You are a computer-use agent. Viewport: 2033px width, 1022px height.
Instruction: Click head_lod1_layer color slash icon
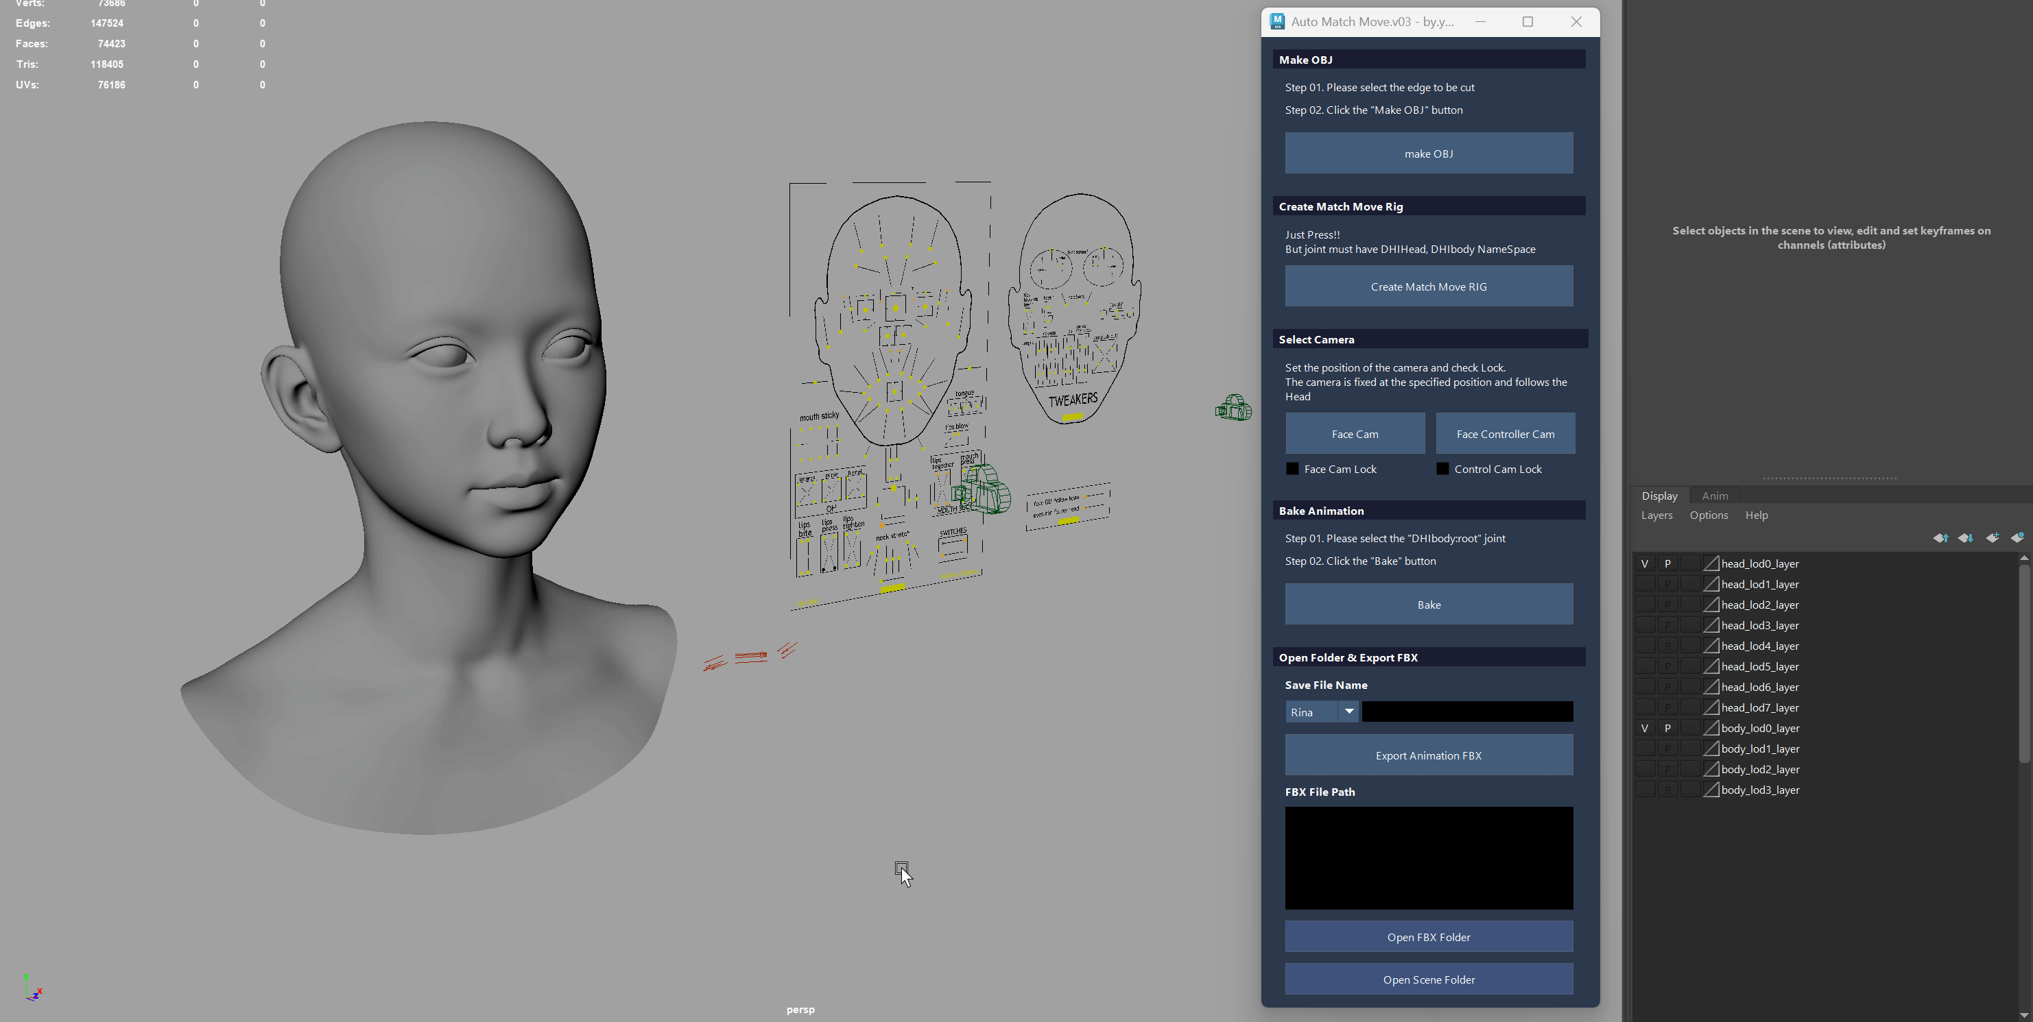point(1711,584)
